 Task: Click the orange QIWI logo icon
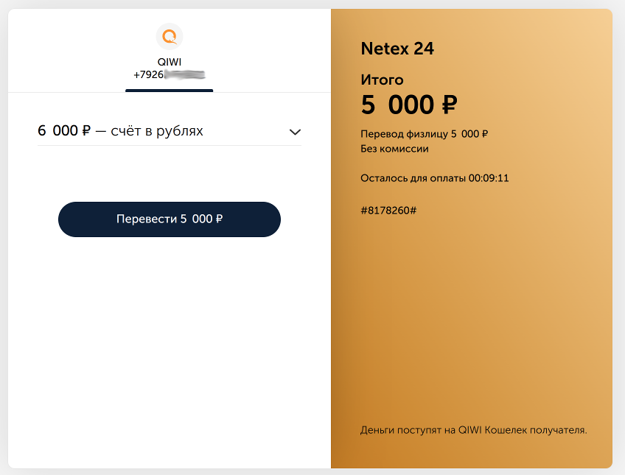point(170,36)
